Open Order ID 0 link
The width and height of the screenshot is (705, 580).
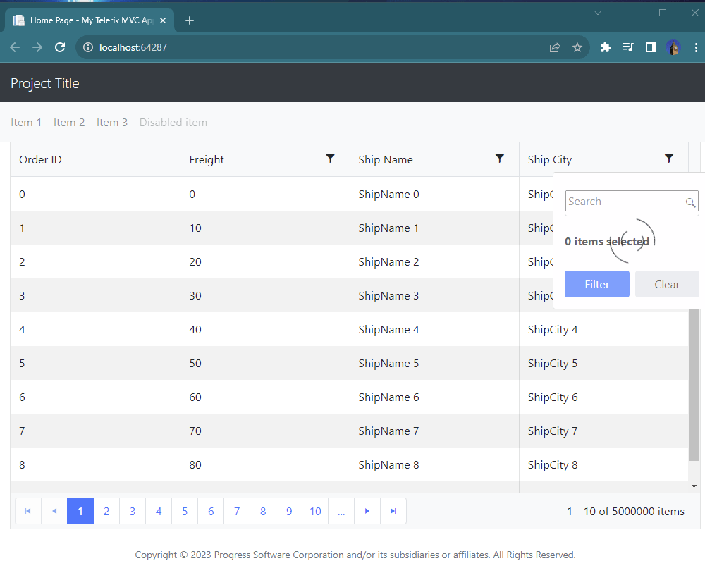point(21,194)
